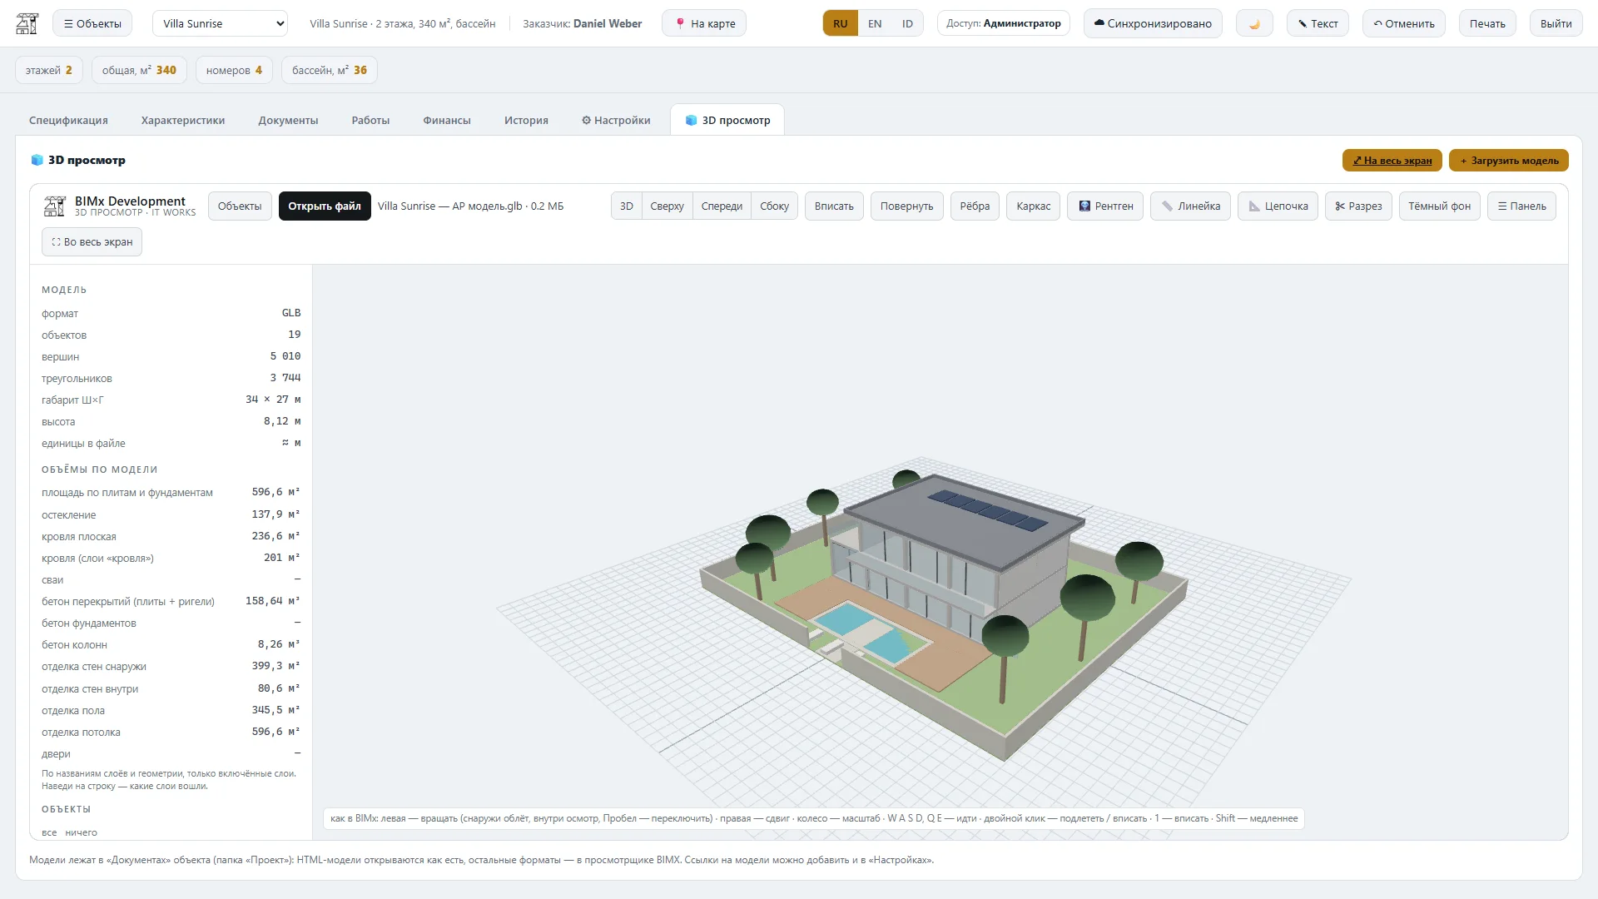
Task: Open the Администратор access selector
Action: point(1004,23)
